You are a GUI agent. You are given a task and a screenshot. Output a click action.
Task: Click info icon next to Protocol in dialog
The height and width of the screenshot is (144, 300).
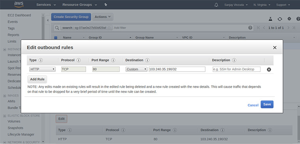(79, 60)
